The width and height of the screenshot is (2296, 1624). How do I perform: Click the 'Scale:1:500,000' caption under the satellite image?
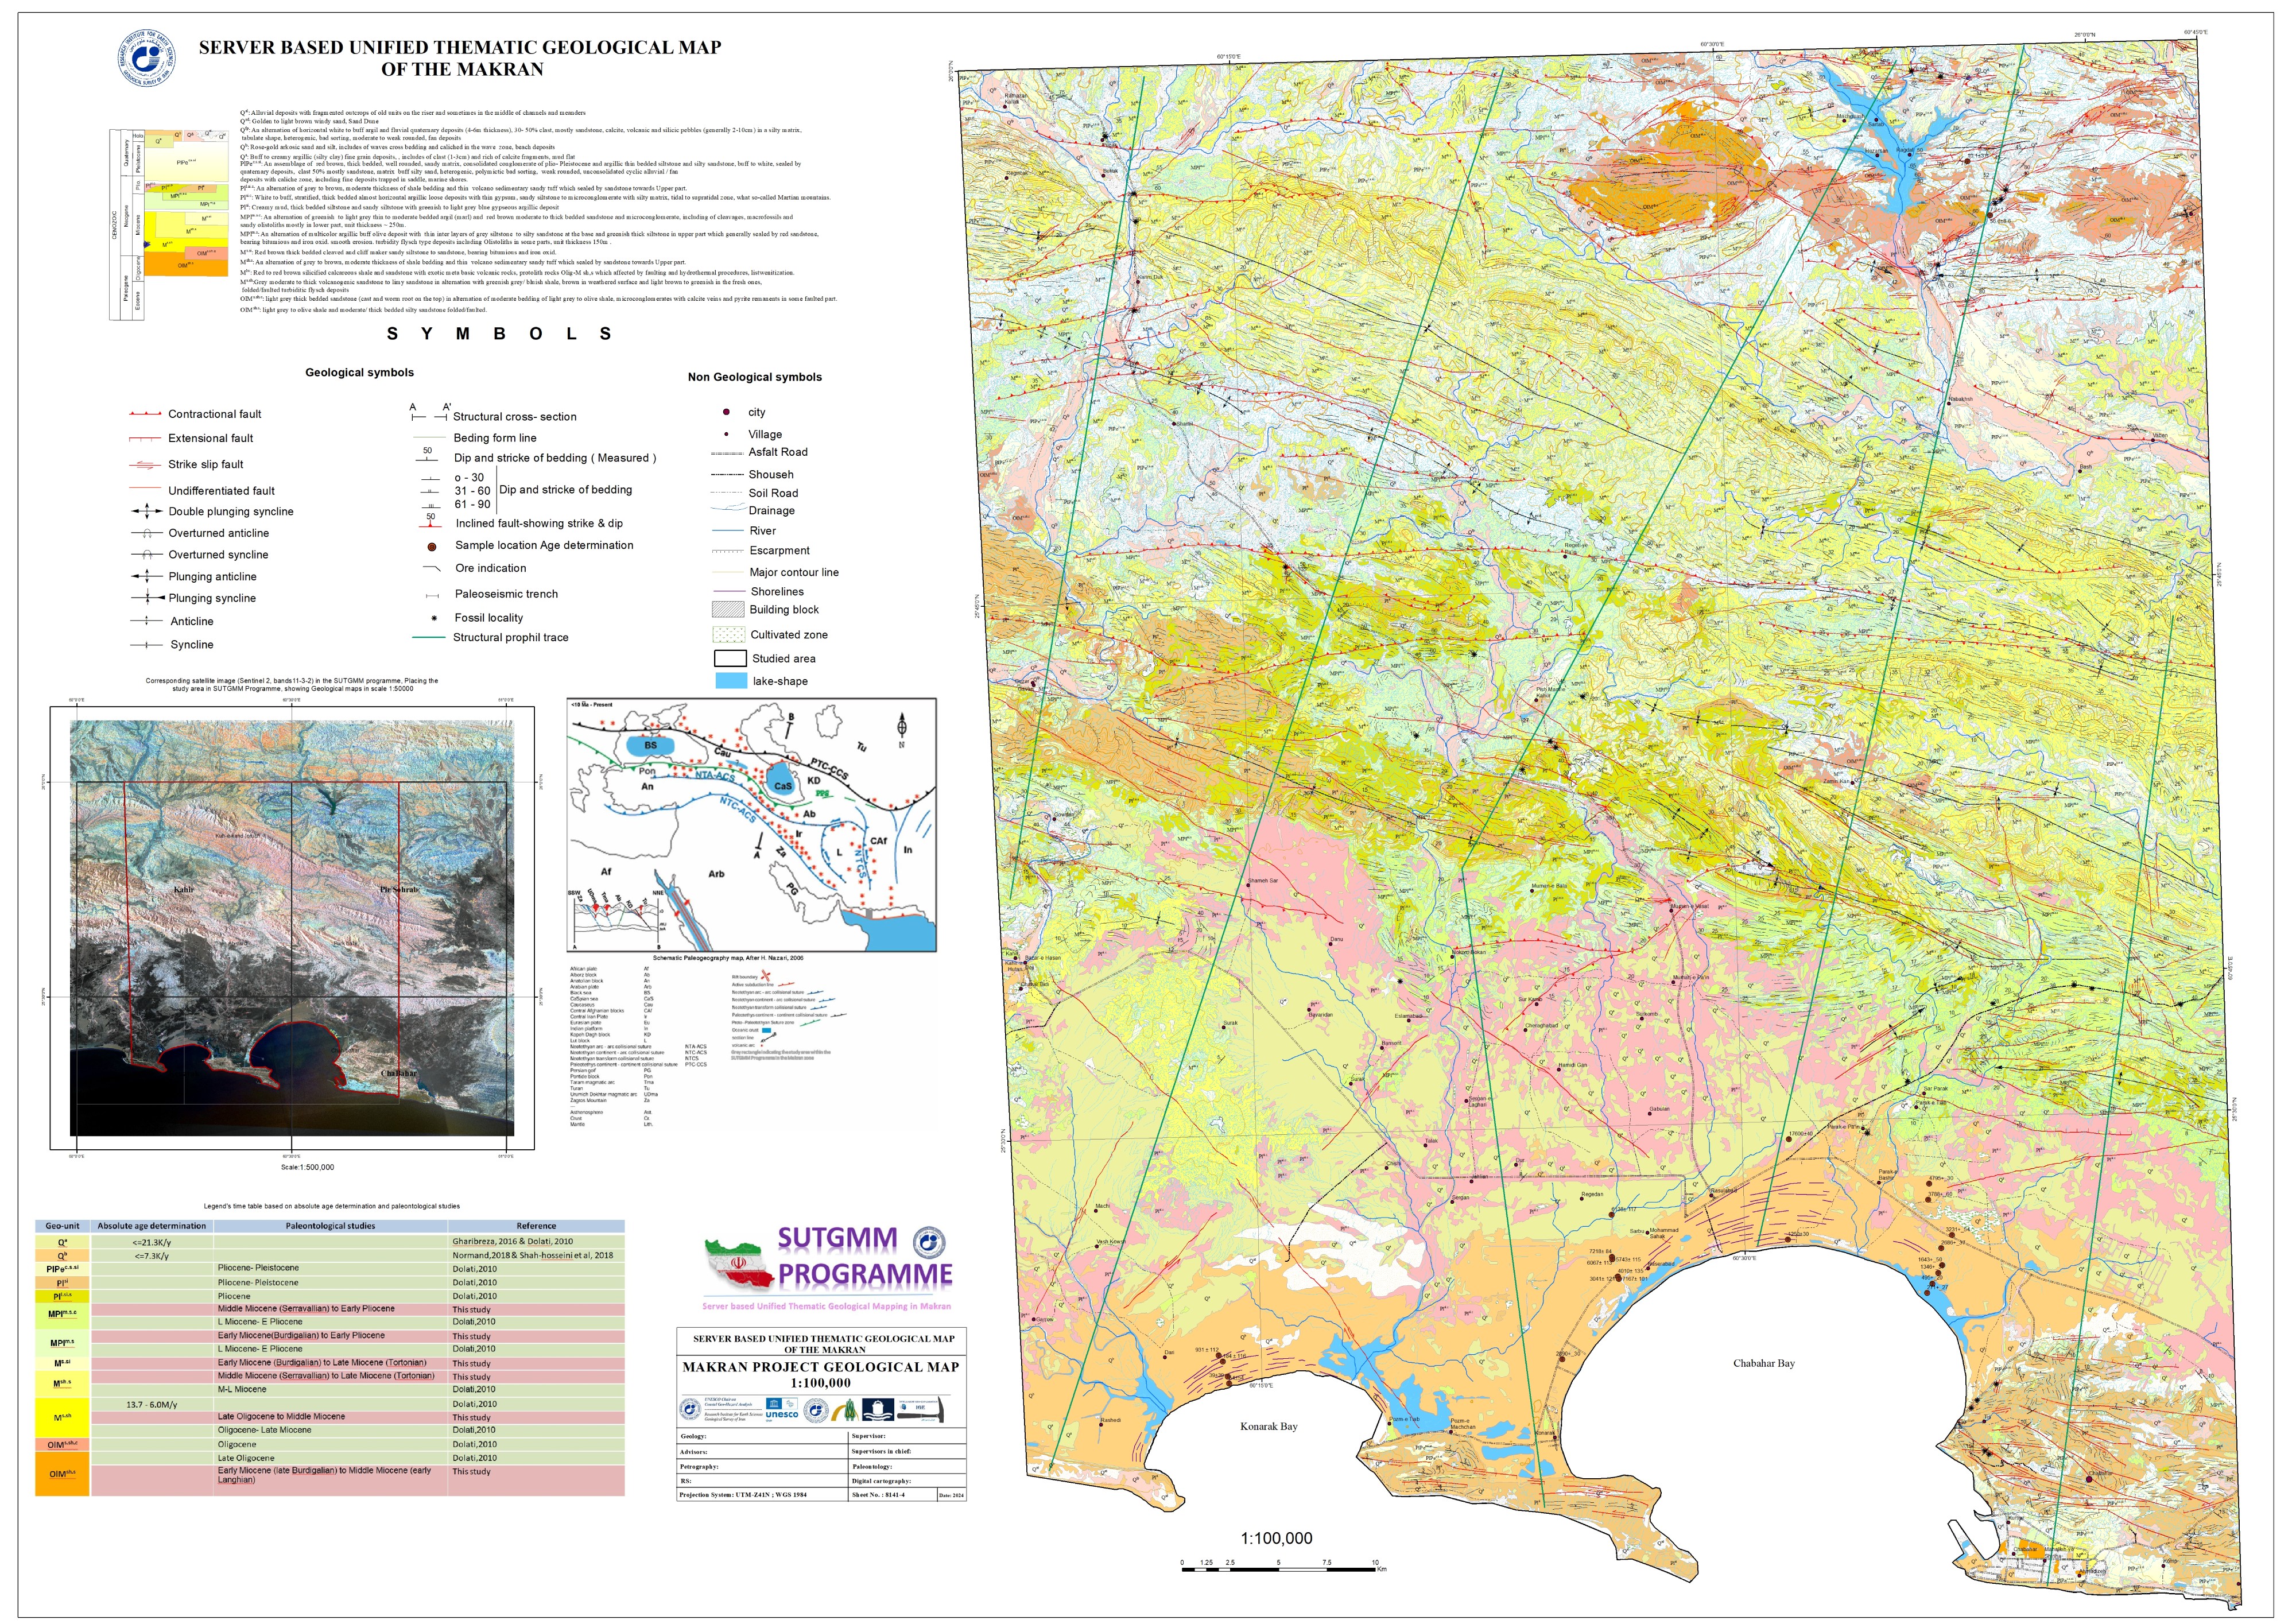(x=307, y=1167)
